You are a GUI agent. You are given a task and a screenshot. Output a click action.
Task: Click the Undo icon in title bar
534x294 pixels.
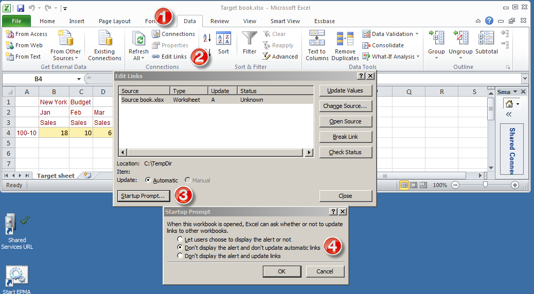click(x=32, y=8)
